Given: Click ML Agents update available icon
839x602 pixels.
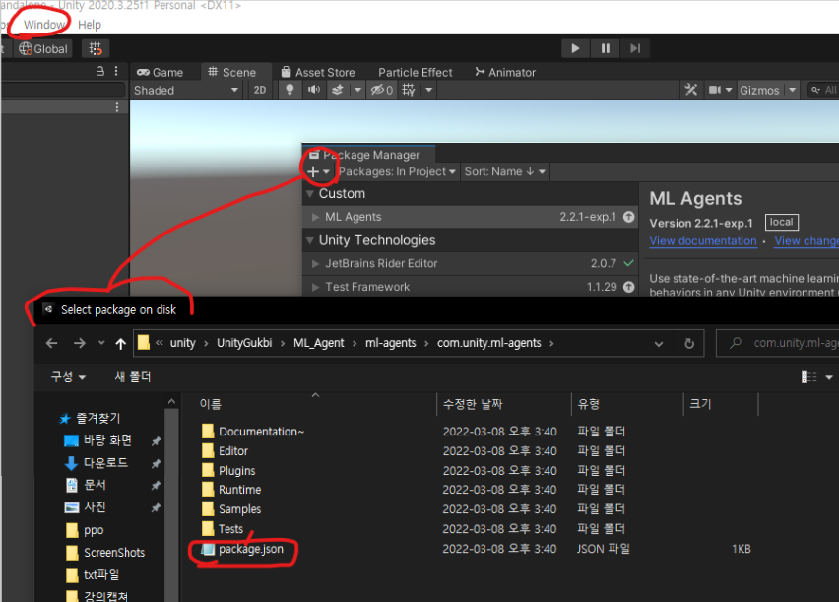Looking at the screenshot, I should pos(628,217).
